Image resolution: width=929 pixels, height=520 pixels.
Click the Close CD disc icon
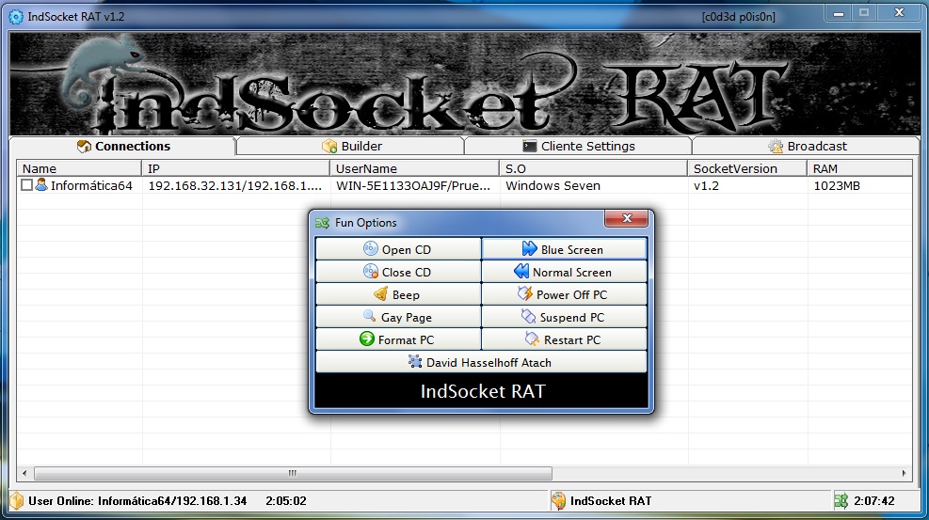pos(370,272)
